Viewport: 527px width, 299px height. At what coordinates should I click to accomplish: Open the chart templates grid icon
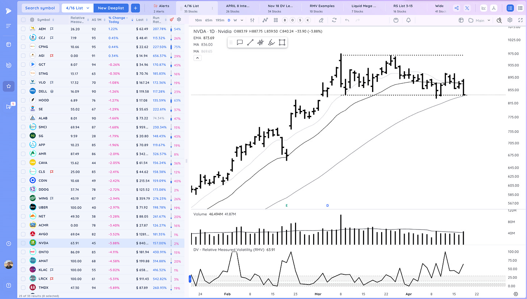275,20
